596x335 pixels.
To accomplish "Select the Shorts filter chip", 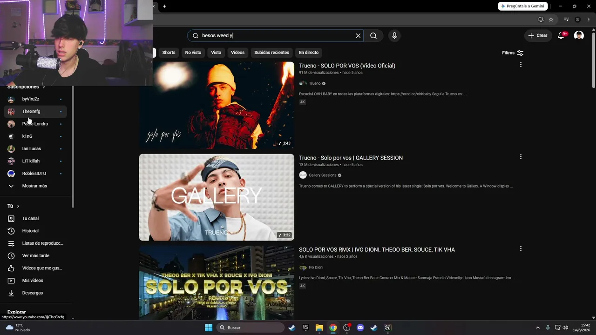I will 169,53.
